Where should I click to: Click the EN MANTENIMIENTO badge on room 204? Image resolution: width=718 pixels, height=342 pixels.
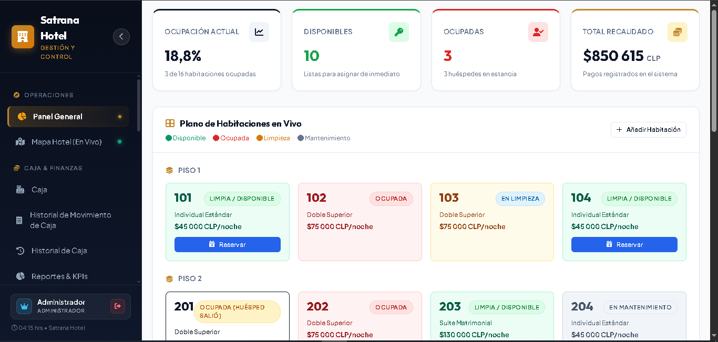point(640,307)
